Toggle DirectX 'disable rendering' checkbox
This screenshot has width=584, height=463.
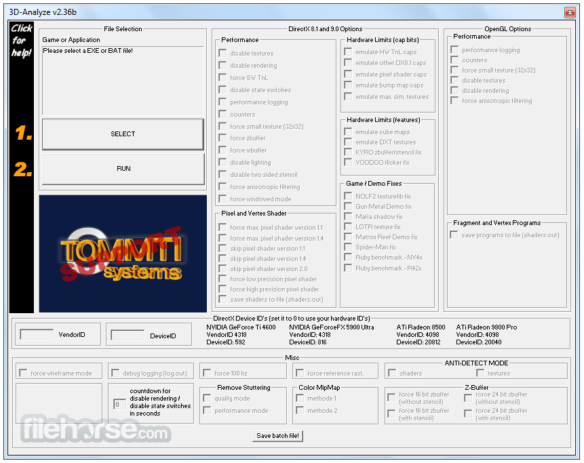[x=222, y=65]
